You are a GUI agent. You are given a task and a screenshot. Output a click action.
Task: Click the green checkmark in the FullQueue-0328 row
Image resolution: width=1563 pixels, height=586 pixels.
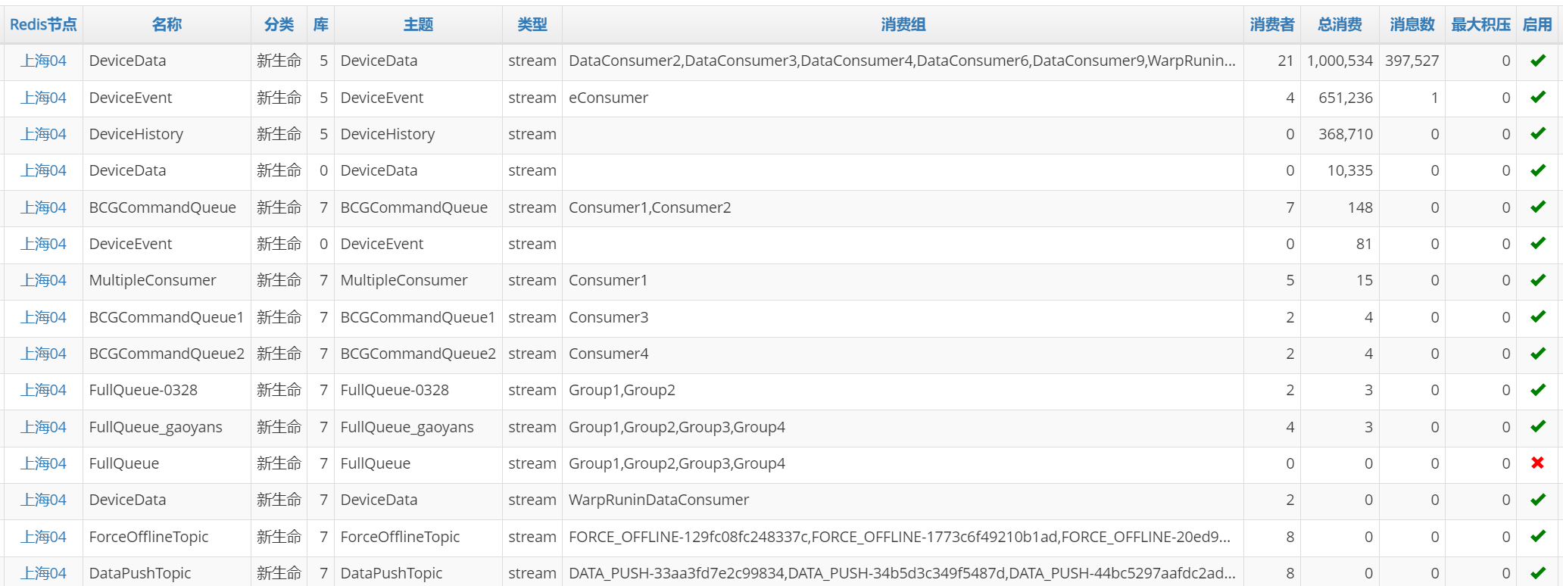(x=1537, y=390)
